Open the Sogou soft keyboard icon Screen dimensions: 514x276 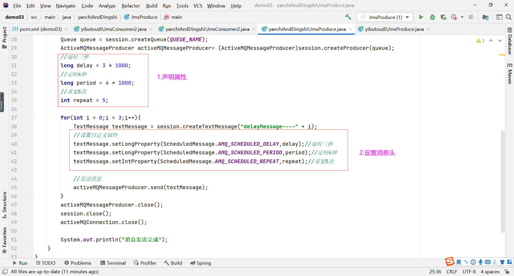click(488, 262)
